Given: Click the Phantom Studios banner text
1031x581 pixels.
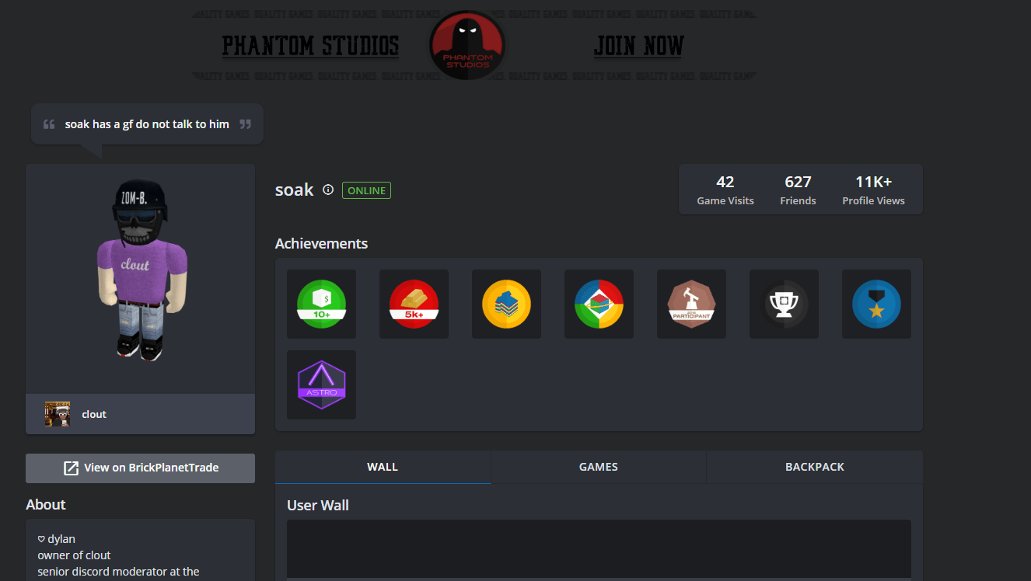Looking at the screenshot, I should tap(310, 47).
